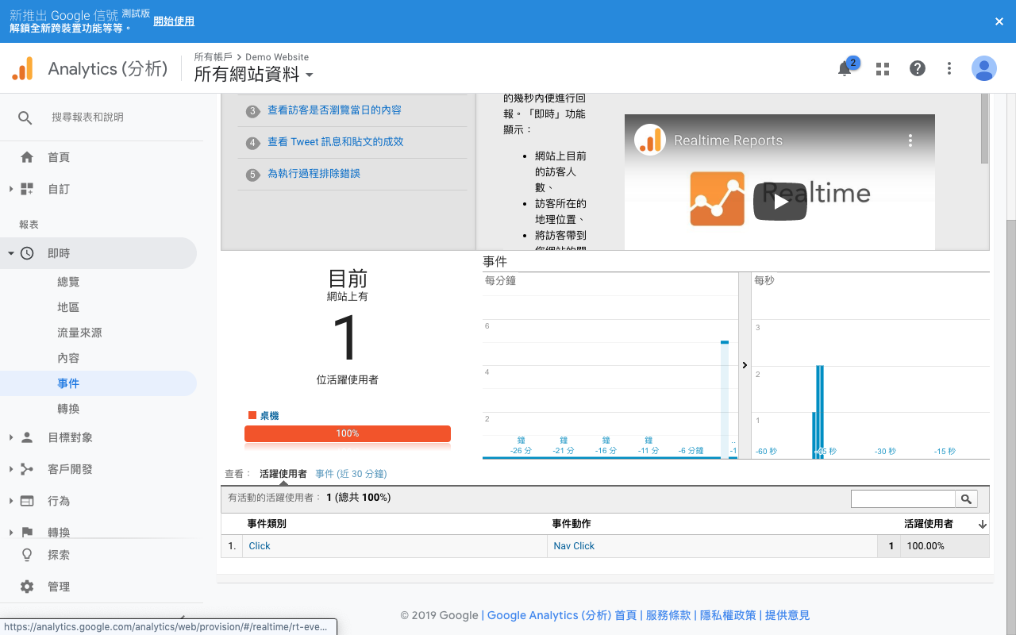Open the notifications bell icon
1016x635 pixels.
[x=845, y=69]
